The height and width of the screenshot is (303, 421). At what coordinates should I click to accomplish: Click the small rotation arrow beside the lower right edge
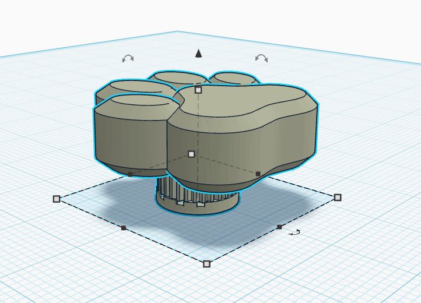click(294, 232)
